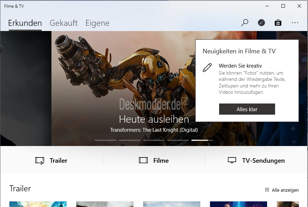Open the Store shopping bag icon
This screenshot has width=308, height=207.
[278, 23]
